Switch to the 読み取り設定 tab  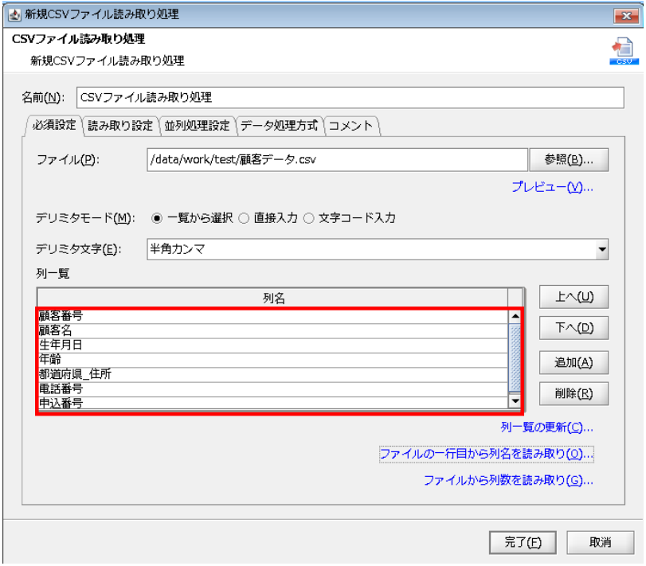point(119,126)
